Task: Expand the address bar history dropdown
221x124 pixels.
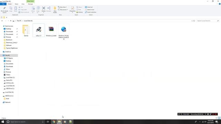Action: 192,21
